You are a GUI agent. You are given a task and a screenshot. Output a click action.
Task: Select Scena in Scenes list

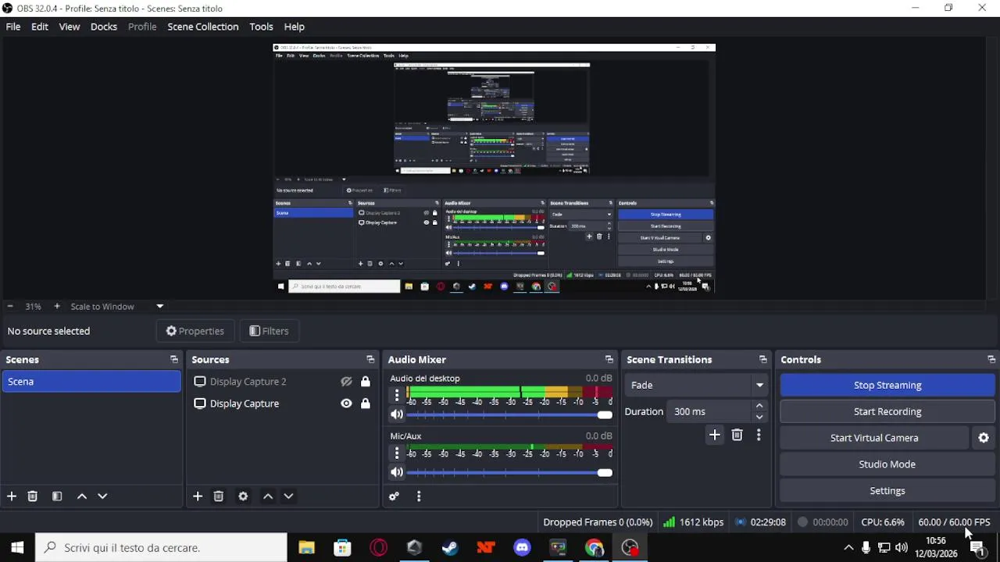pyautogui.click(x=91, y=382)
